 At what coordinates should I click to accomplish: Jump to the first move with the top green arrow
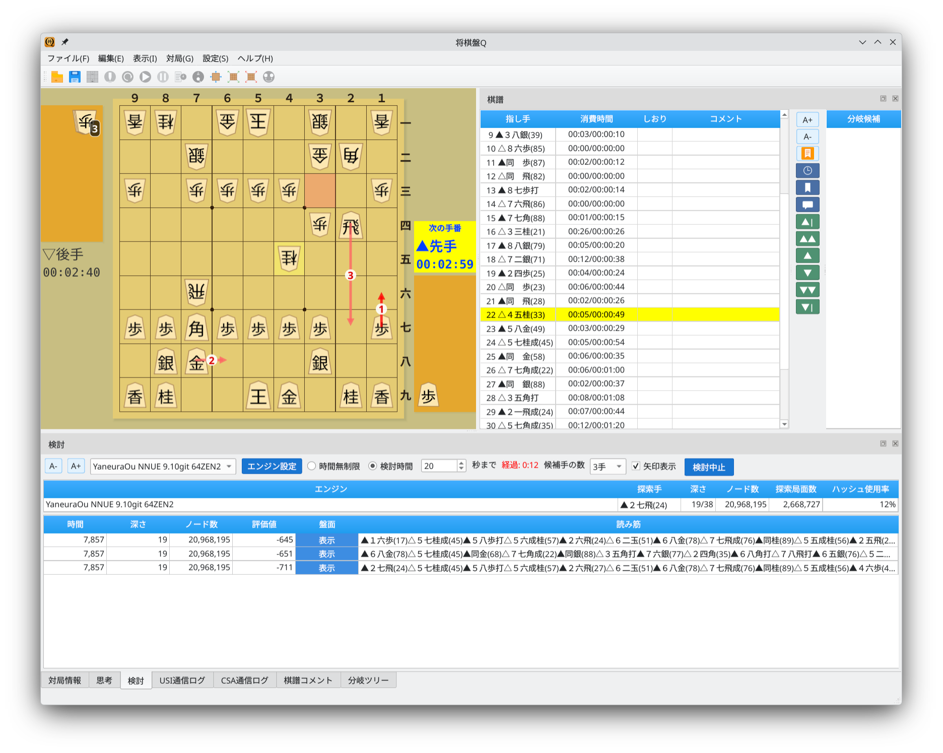pos(807,222)
